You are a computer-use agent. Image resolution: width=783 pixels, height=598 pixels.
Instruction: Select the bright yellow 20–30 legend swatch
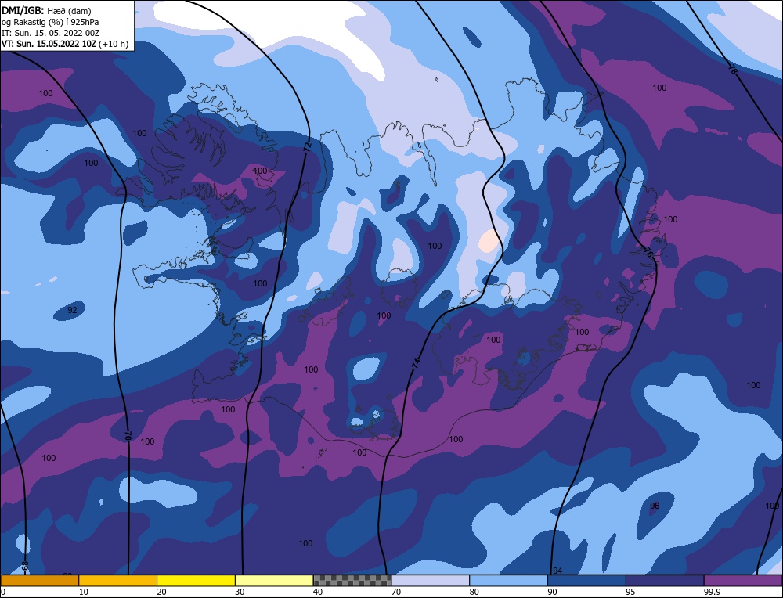coord(196,581)
